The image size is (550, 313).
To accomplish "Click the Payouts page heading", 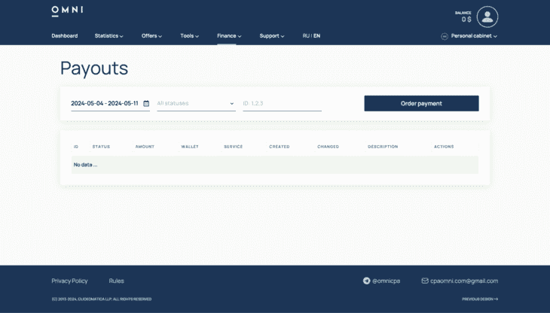I will coord(94,68).
